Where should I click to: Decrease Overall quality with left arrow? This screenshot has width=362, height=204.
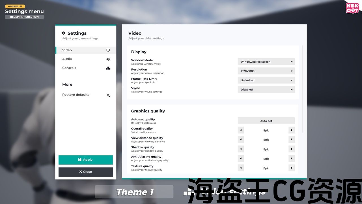coord(241,130)
